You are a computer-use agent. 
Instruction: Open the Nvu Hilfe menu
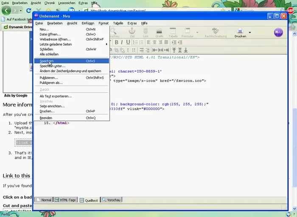(x=144, y=23)
